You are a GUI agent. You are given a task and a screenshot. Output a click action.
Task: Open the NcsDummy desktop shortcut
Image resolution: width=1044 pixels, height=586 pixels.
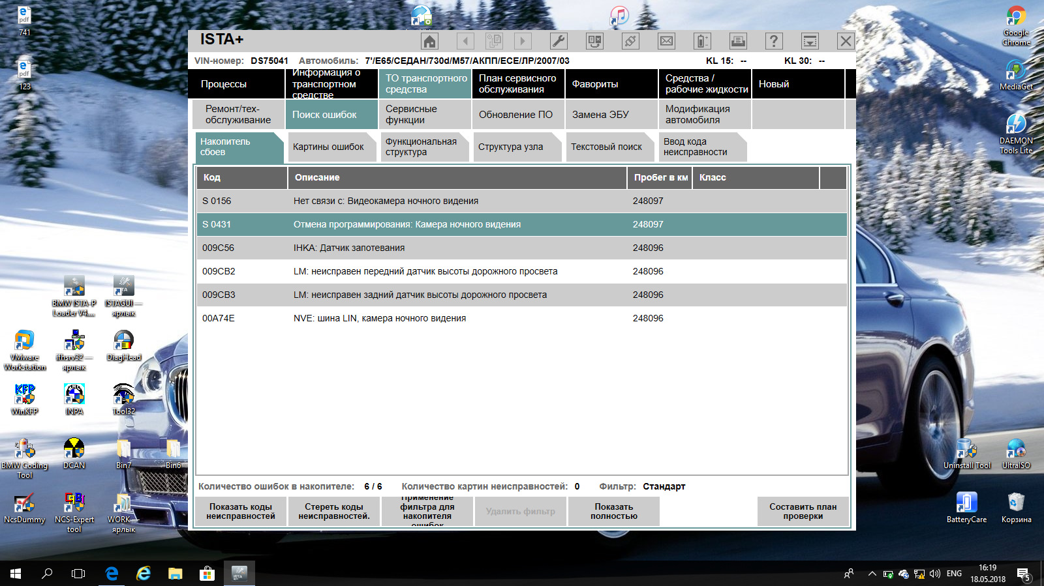[25, 508]
